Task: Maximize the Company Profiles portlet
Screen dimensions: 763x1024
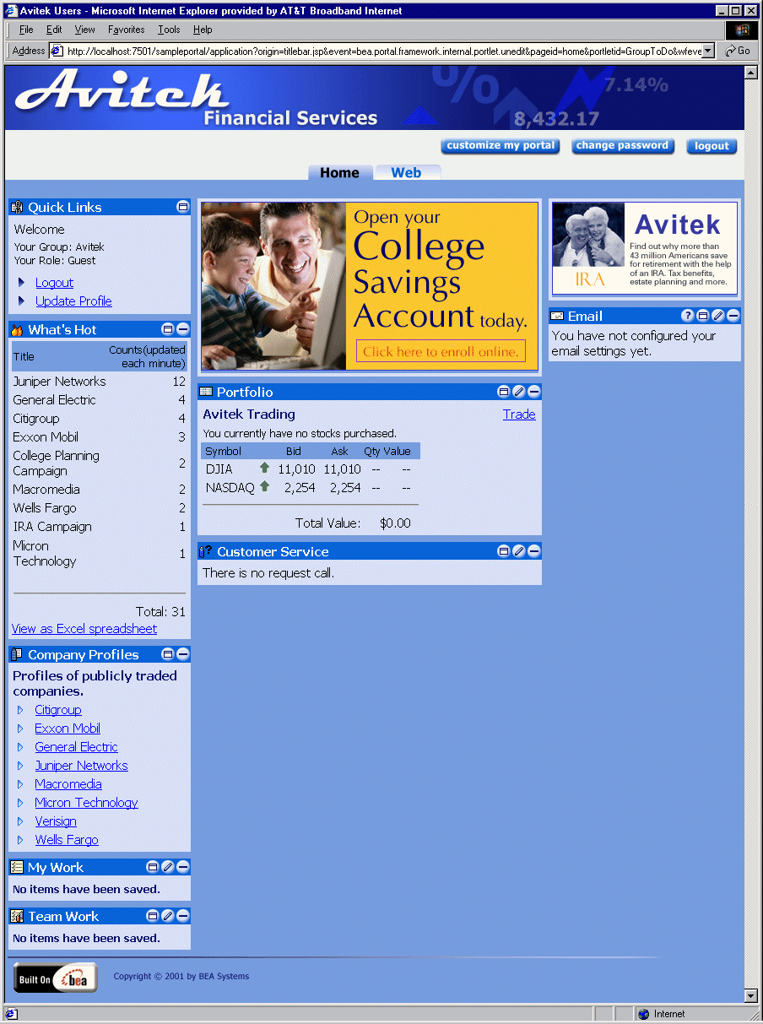Action: (x=168, y=654)
